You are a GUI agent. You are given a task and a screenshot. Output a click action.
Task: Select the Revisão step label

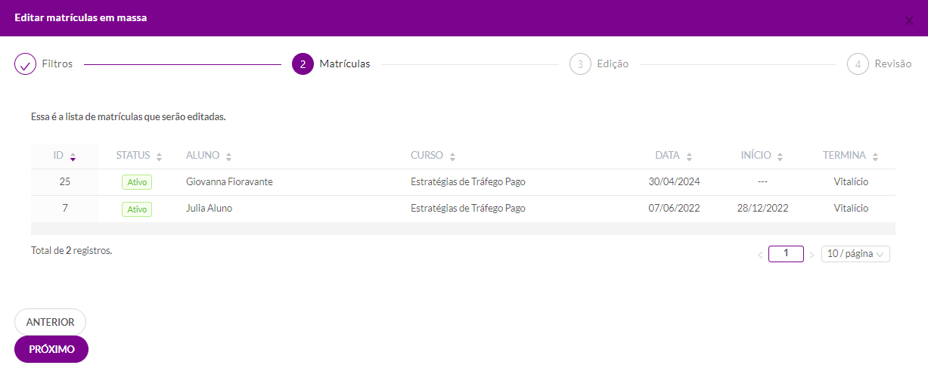pos(893,64)
